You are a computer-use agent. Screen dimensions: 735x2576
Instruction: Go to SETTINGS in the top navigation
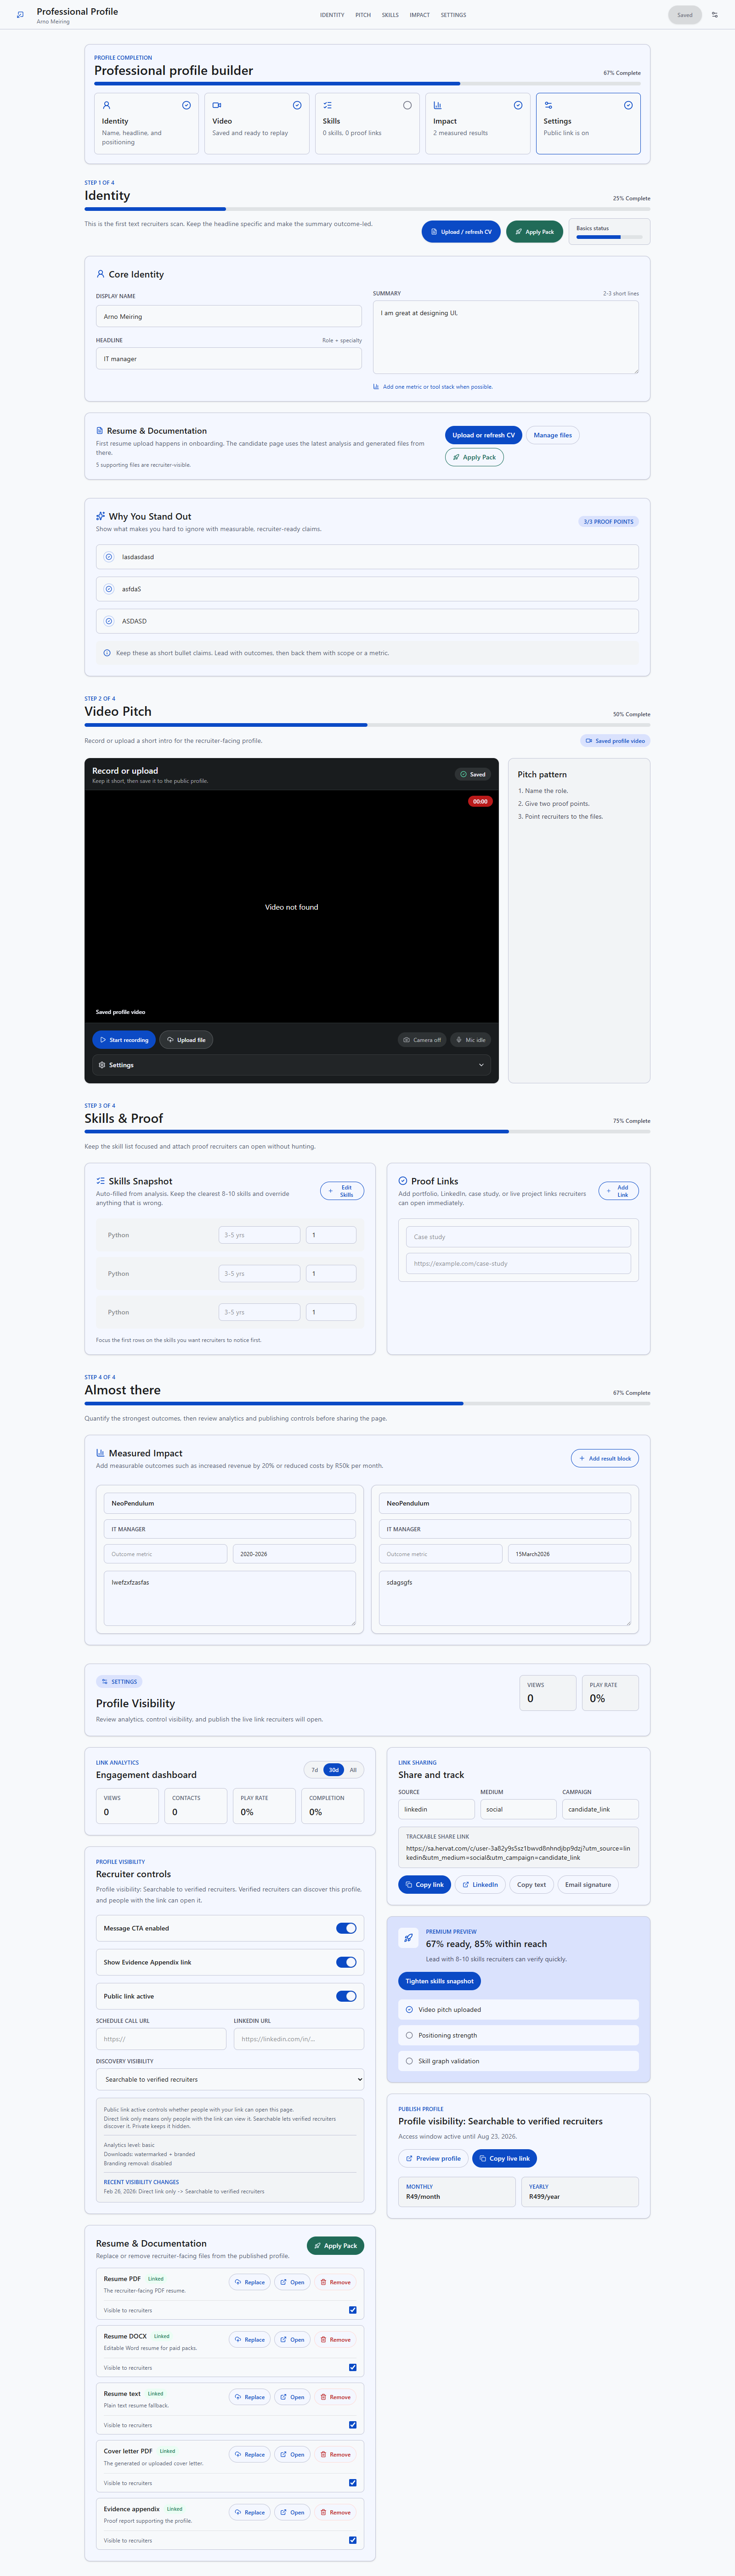(x=453, y=15)
